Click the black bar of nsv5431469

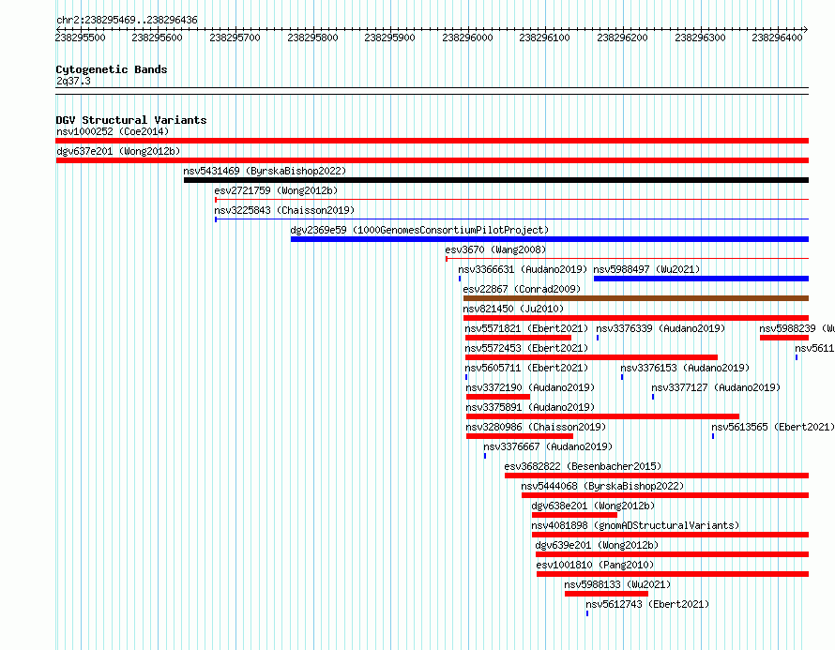click(496, 180)
